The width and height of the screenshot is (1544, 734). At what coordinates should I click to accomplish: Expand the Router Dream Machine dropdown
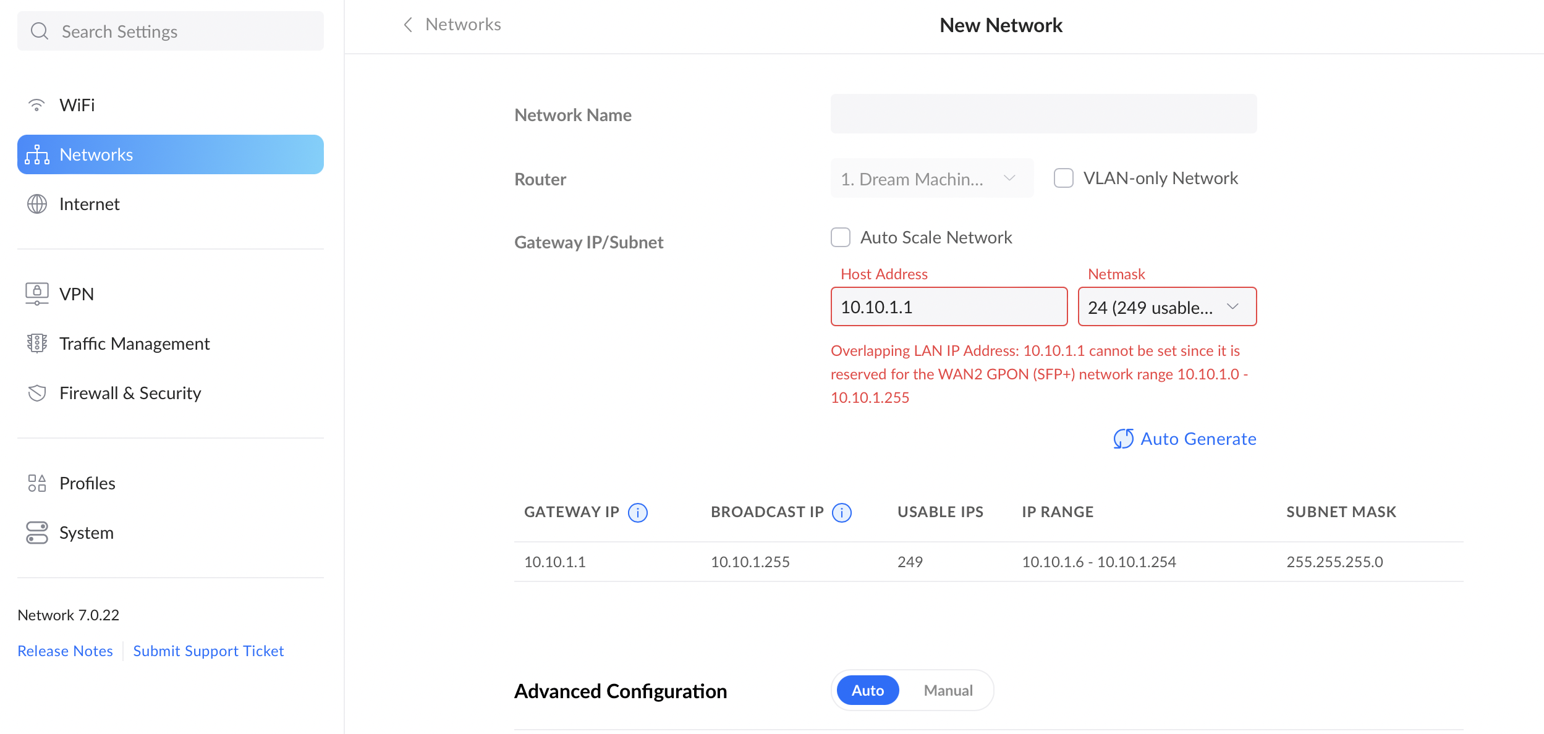pyautogui.click(x=931, y=179)
